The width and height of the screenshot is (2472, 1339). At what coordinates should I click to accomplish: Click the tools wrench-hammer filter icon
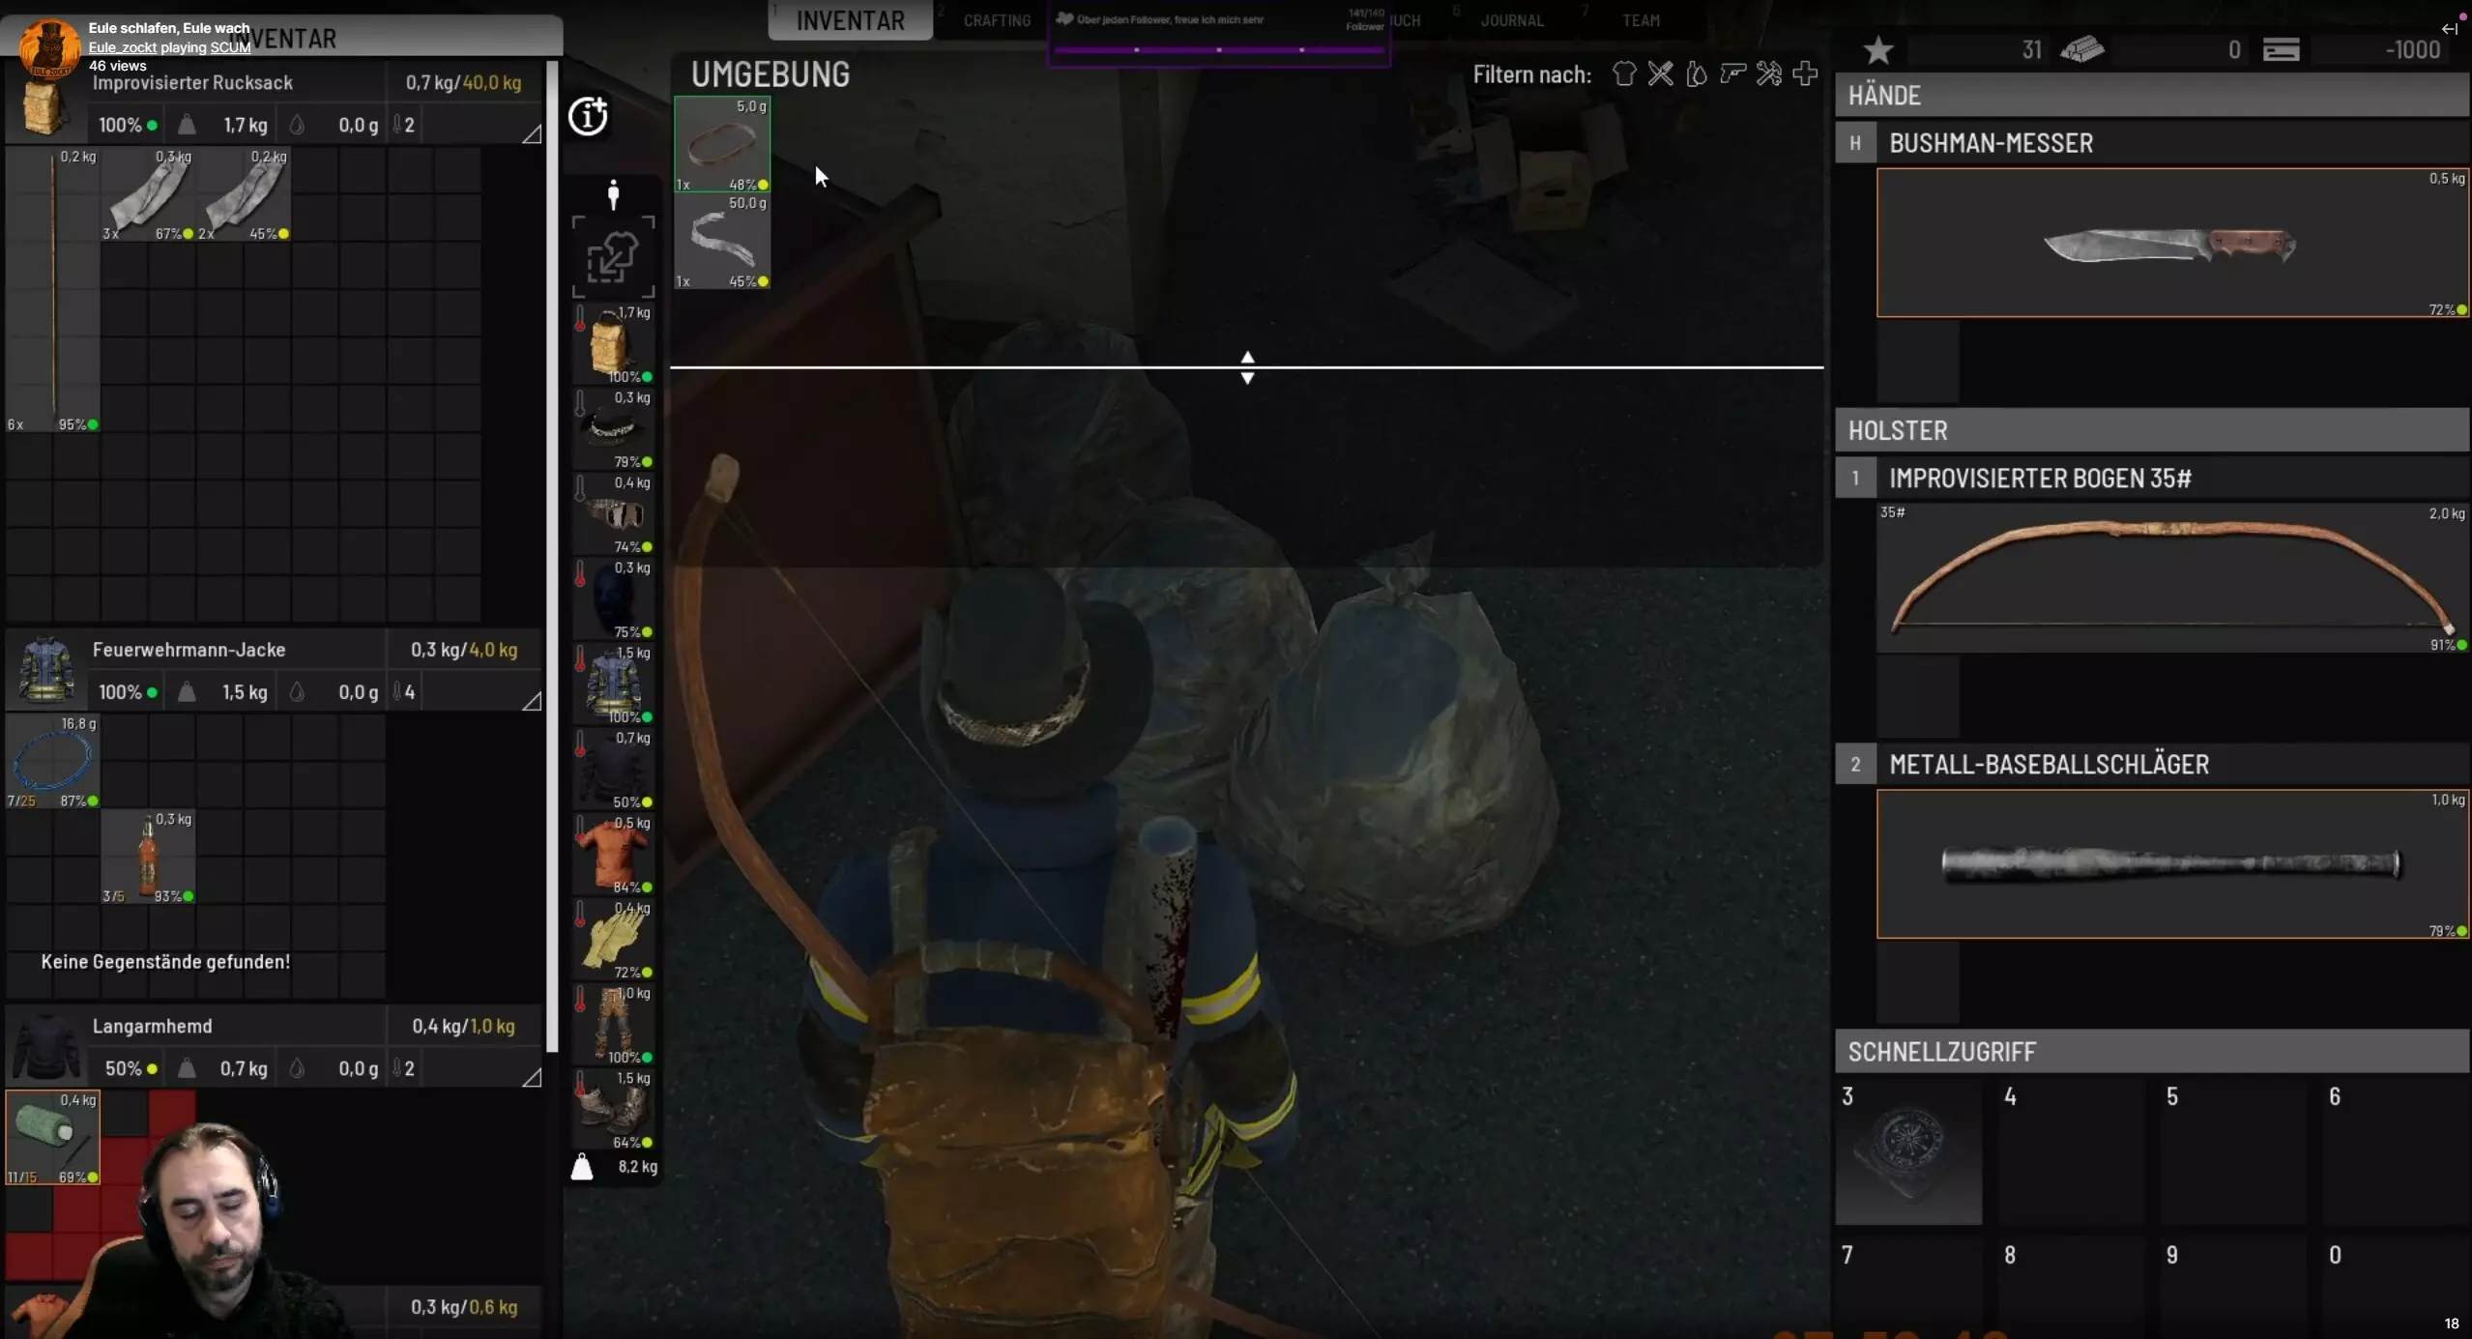point(1768,74)
